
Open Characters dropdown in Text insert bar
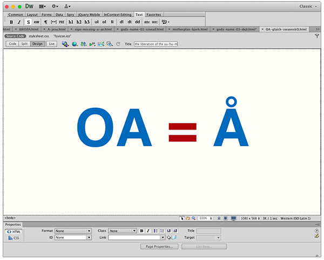click(x=166, y=22)
